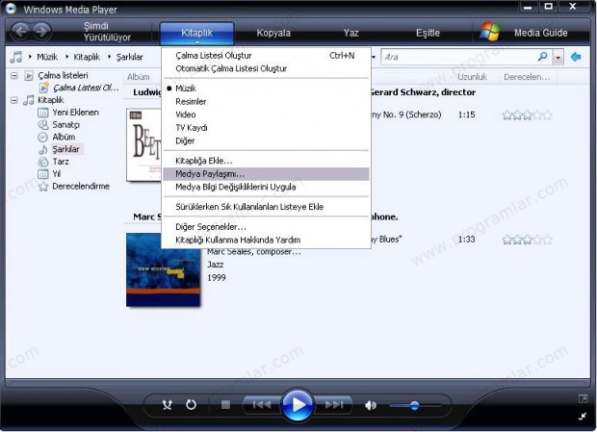Stop playback
The image size is (597, 432).
pyautogui.click(x=225, y=405)
